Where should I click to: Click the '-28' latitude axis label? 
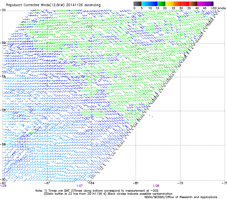point(3,144)
